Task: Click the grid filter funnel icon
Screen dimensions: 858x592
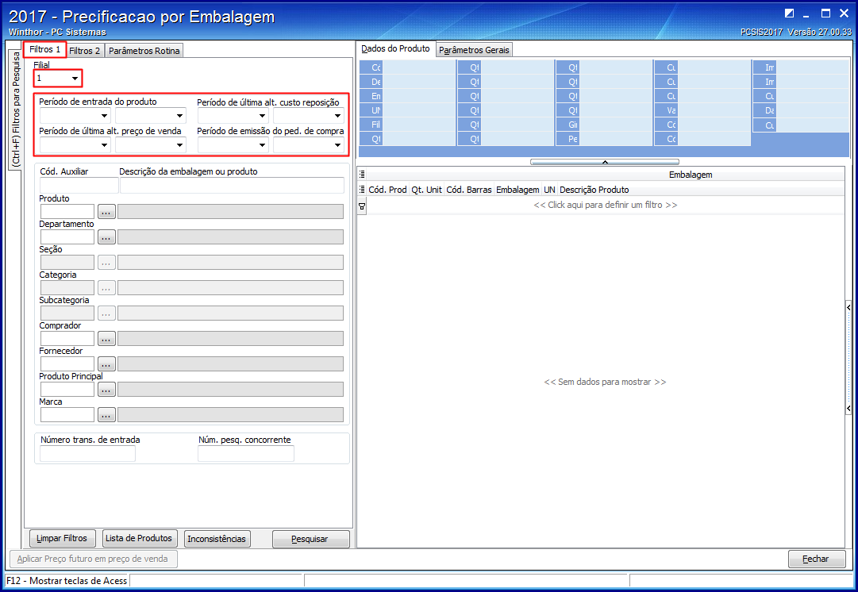Action: tap(362, 206)
